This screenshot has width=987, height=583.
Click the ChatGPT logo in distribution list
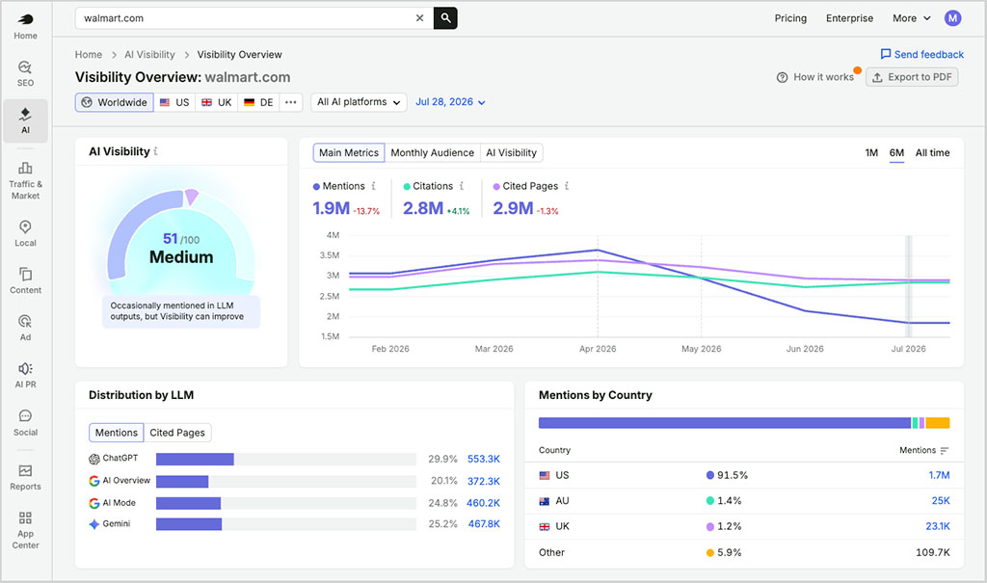pos(94,459)
